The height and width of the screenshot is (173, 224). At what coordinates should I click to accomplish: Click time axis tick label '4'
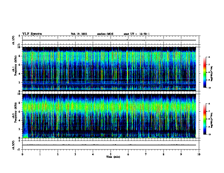click(x=93, y=154)
